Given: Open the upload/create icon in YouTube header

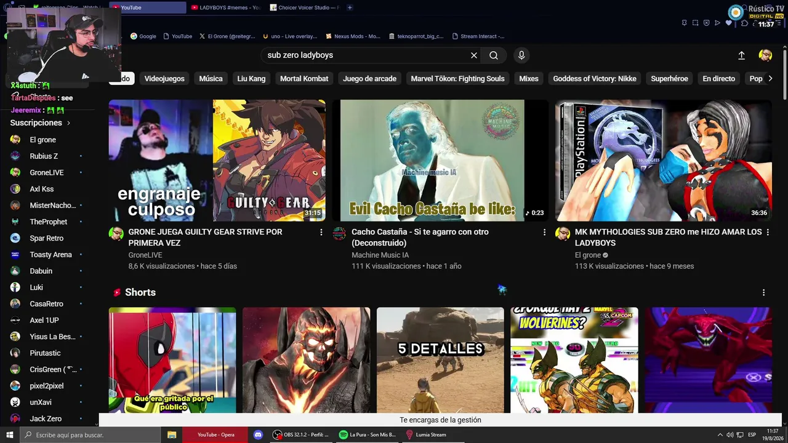Looking at the screenshot, I should click(x=742, y=55).
